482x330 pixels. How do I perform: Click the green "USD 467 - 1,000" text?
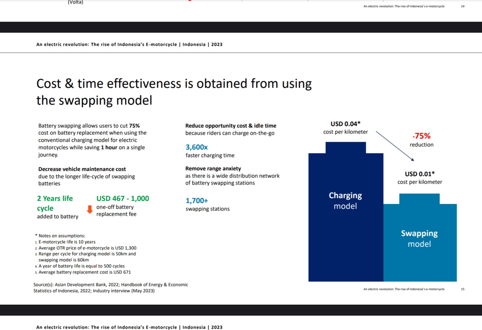coord(123,199)
